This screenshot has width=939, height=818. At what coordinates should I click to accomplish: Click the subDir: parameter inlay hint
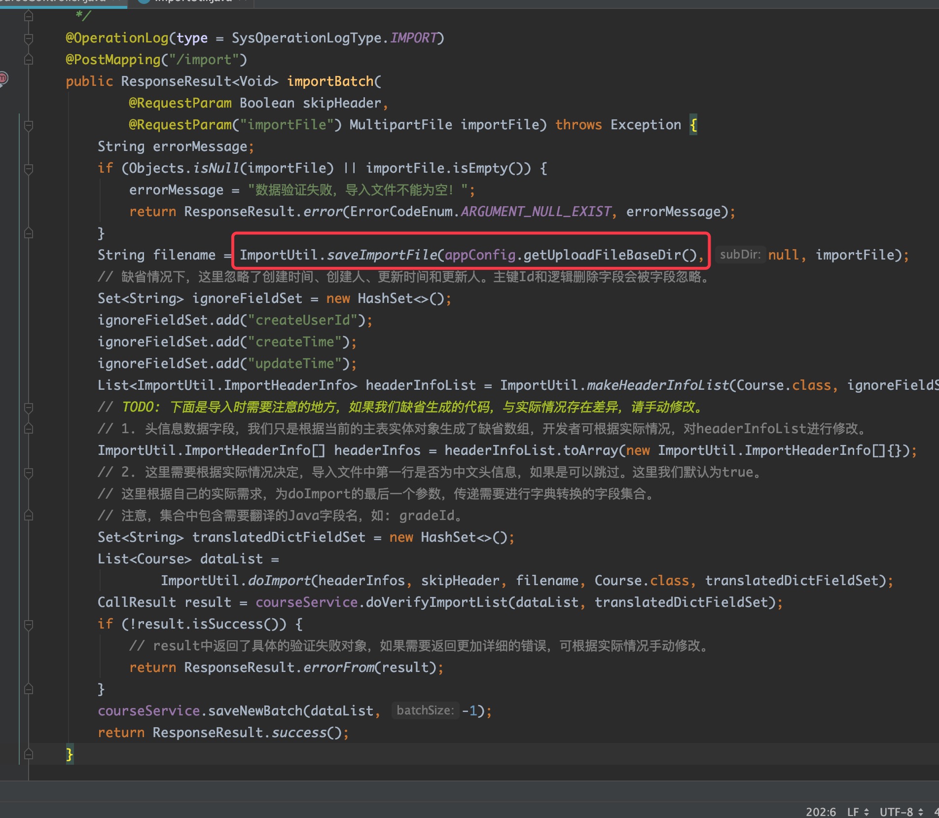[740, 255]
